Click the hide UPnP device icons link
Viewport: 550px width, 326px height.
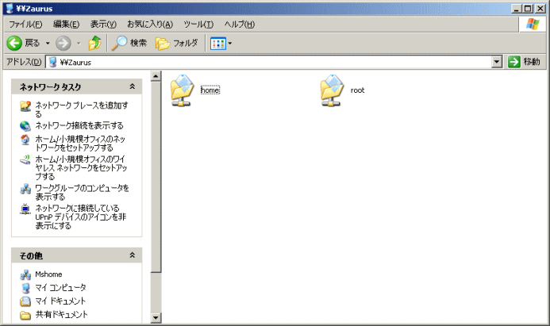80,217
